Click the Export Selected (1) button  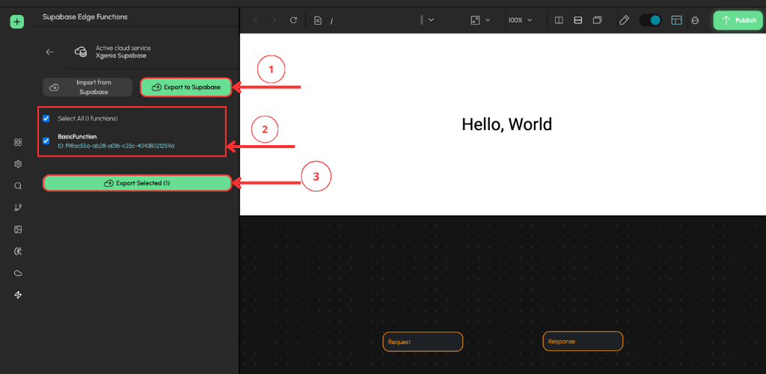click(x=137, y=183)
